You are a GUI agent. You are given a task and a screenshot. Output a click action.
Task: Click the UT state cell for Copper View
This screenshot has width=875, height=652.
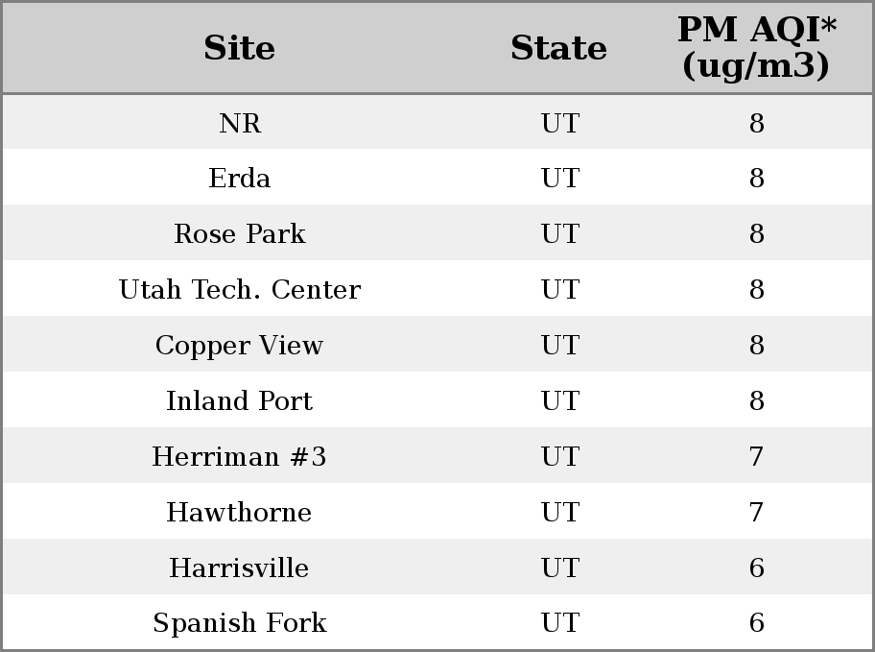pos(560,346)
